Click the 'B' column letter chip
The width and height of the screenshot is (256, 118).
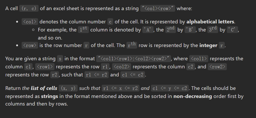click(190, 30)
